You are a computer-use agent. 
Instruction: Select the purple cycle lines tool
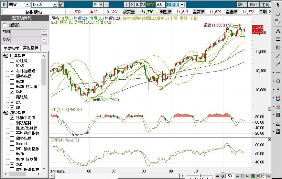(278, 106)
